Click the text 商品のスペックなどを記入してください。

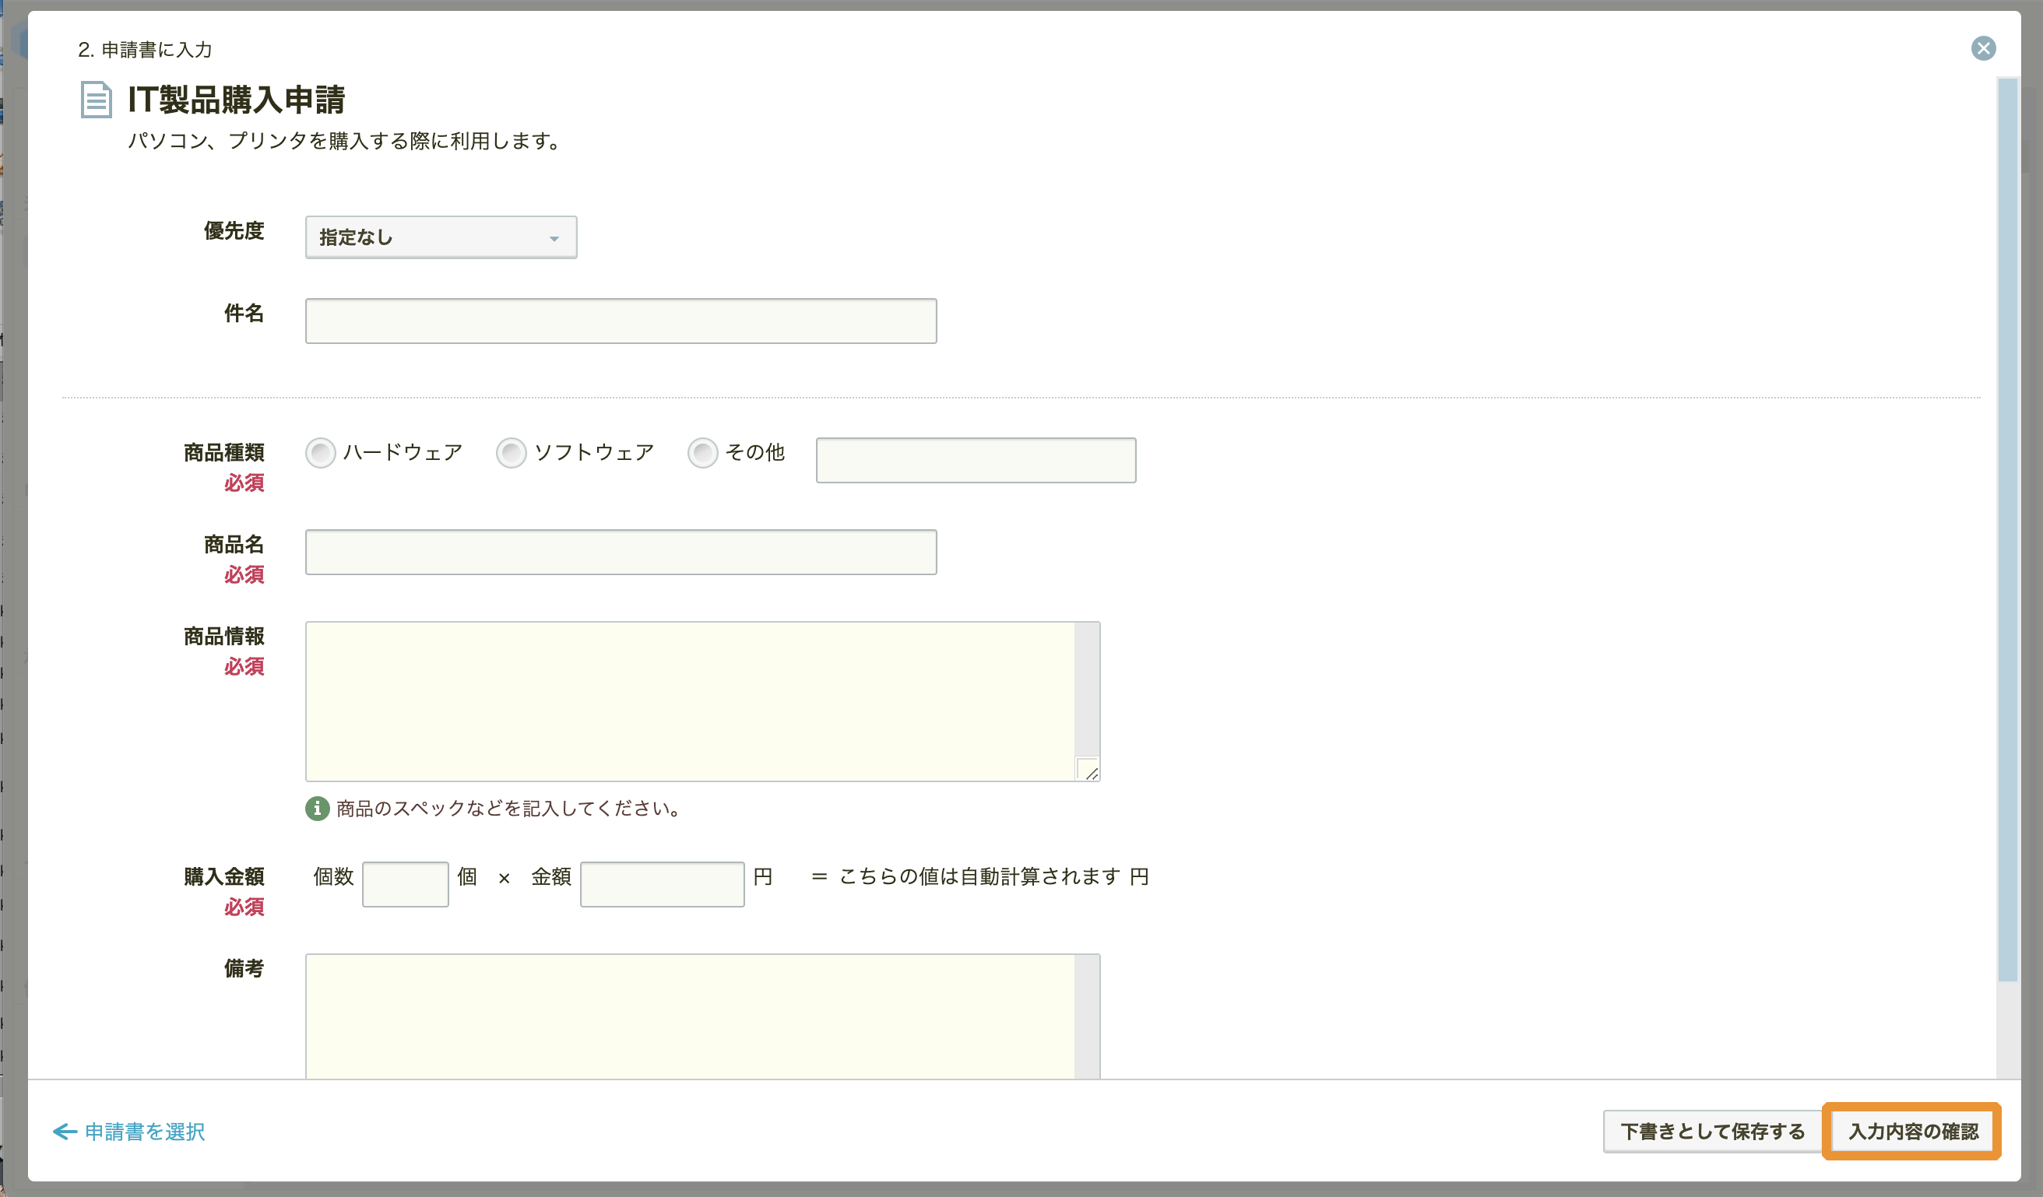[509, 809]
